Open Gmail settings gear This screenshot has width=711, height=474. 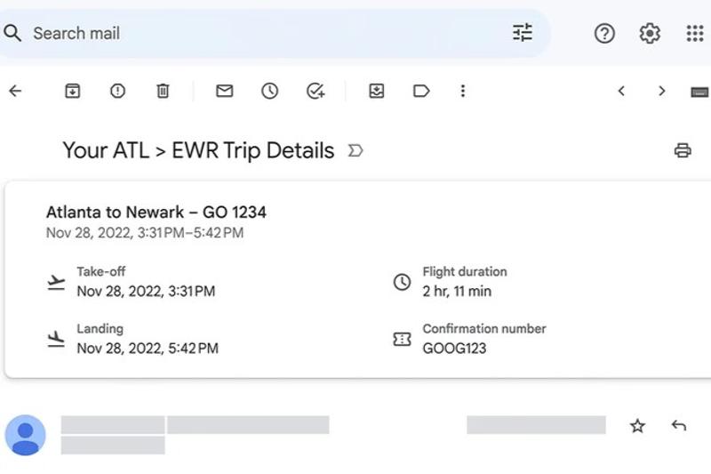click(650, 33)
